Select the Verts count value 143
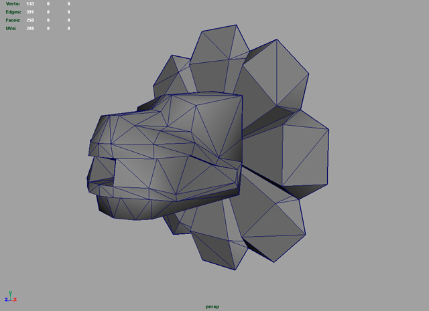The image size is (429, 311). [x=30, y=4]
